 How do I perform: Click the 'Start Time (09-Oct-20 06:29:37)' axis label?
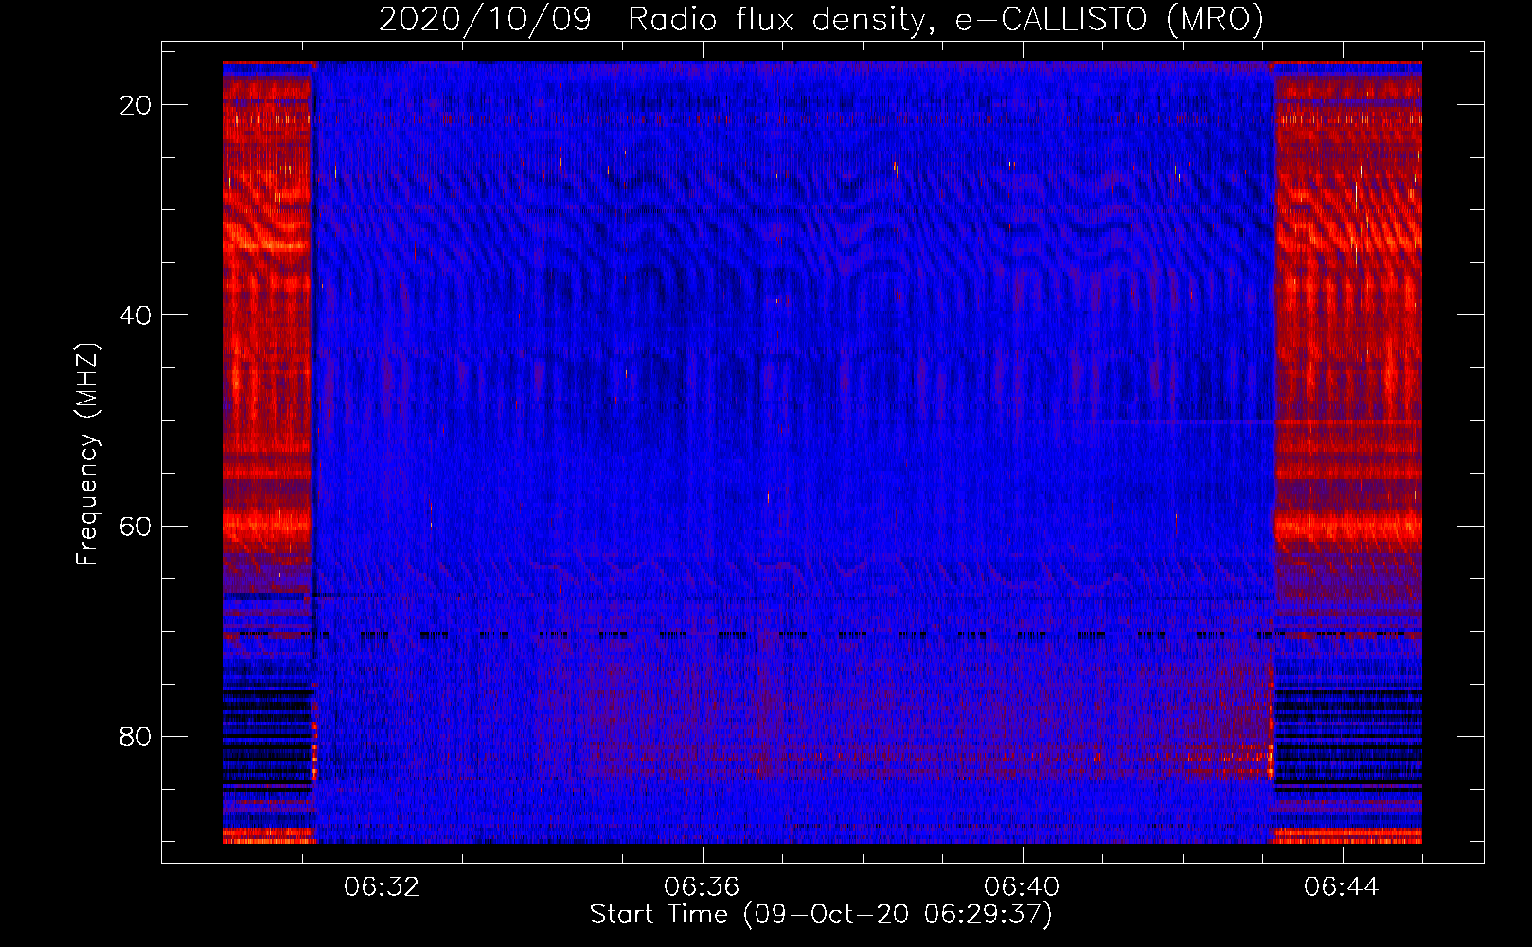(x=821, y=915)
